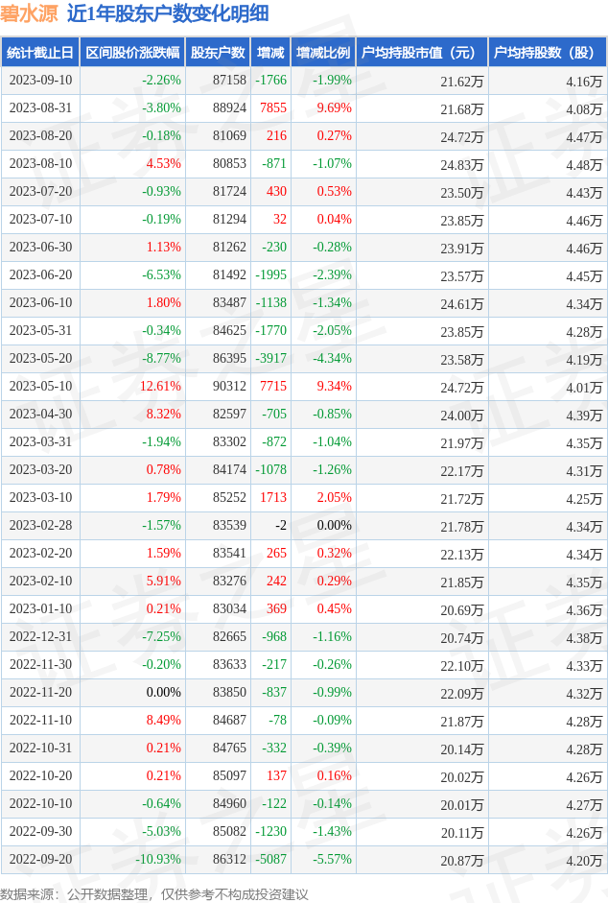608x903 pixels.
Task: Click change value -5087
Action: click(271, 859)
